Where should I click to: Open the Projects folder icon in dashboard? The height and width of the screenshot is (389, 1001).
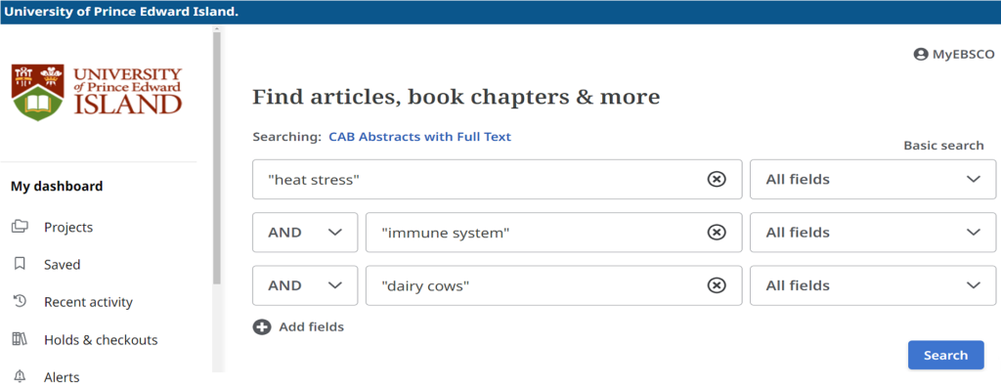tap(20, 226)
